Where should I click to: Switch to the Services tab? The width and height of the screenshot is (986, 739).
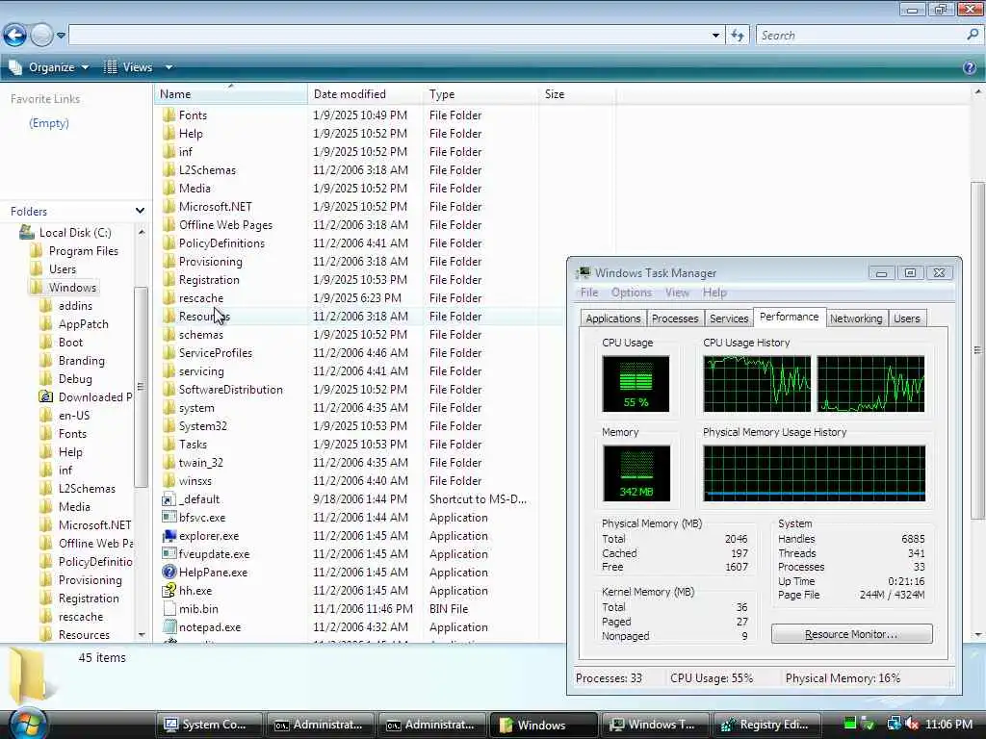(729, 319)
